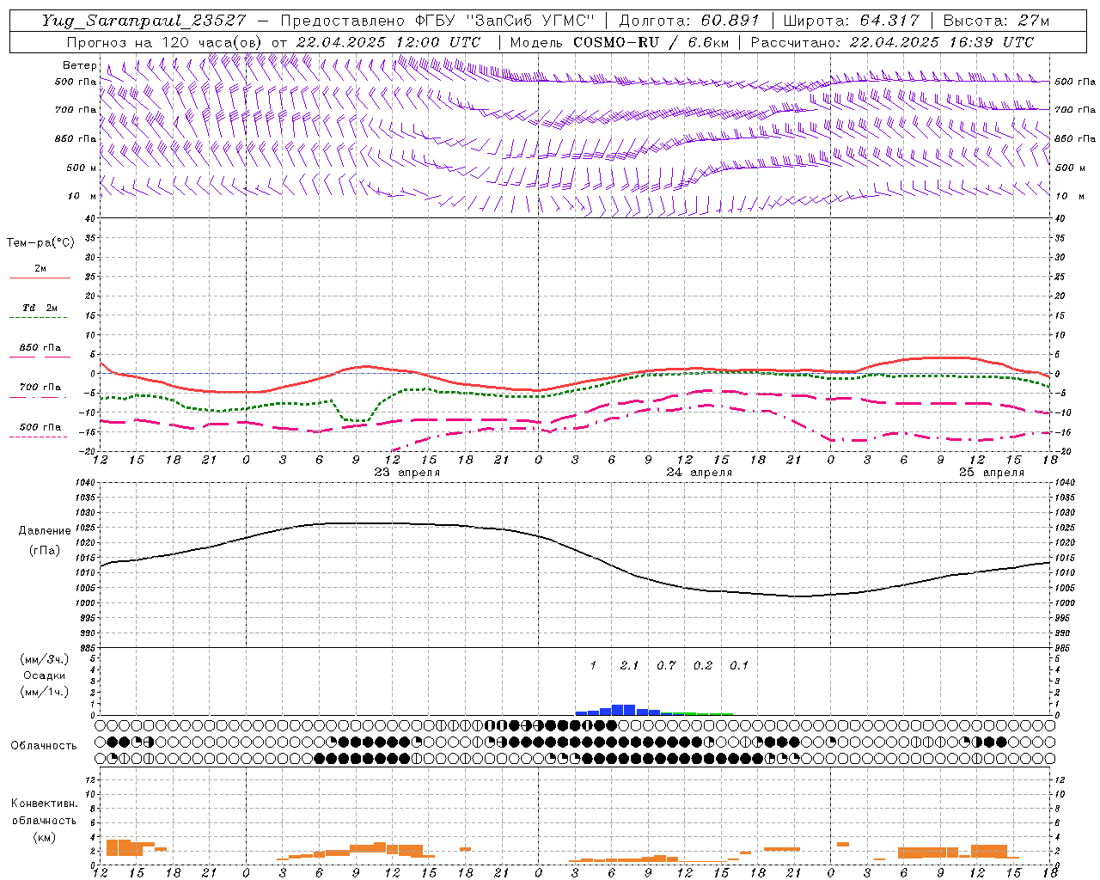Screen dimensions: 1100x880
Task: Click the forecast start time 22.04.2025 12:00 UTC
Action: 388,42
